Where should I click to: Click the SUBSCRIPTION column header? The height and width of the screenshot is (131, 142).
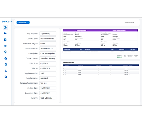67,49
